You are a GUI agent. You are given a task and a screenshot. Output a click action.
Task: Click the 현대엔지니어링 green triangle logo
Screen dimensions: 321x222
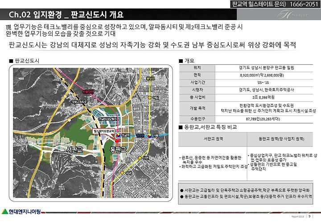(x=4, y=211)
